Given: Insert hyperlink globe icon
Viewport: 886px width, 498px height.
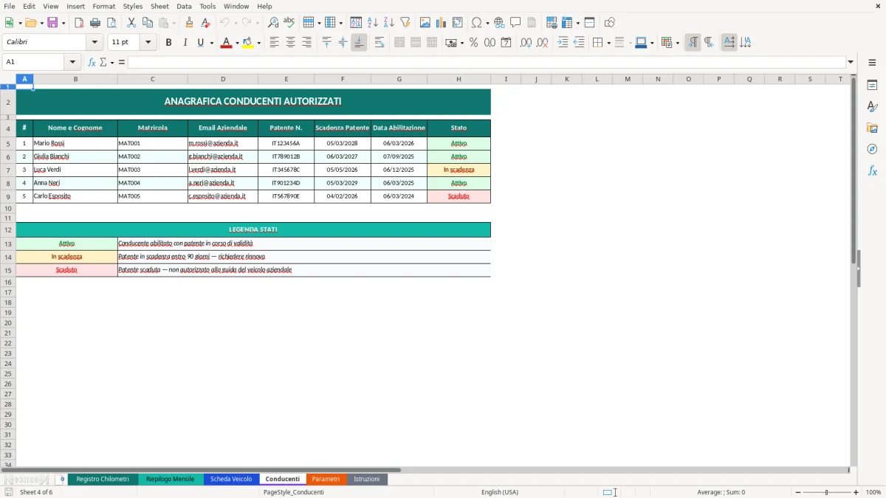Looking at the screenshot, I should [x=499, y=23].
